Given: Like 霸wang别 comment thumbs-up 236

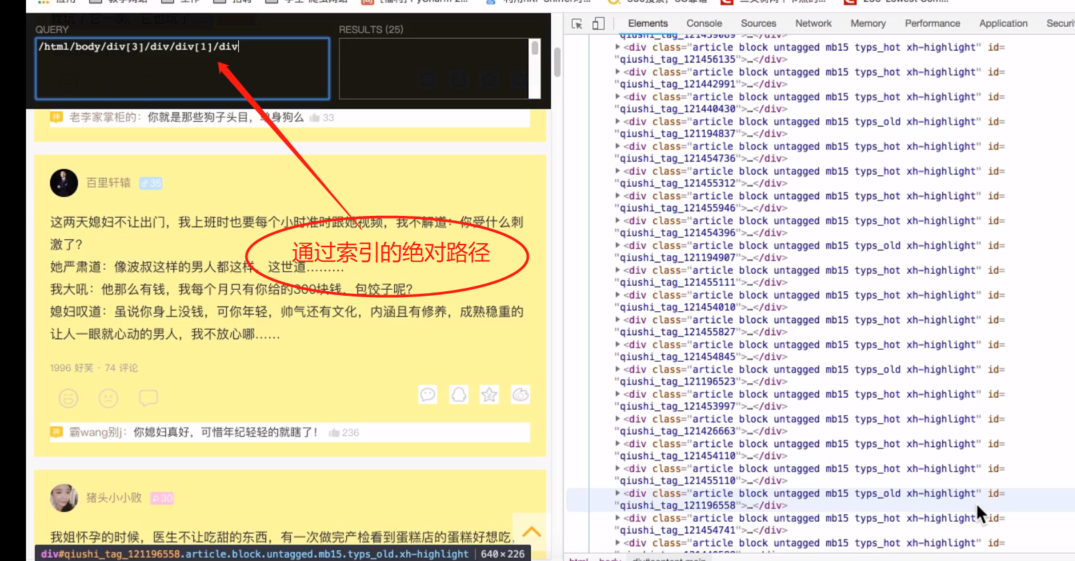Looking at the screenshot, I should pyautogui.click(x=344, y=432).
